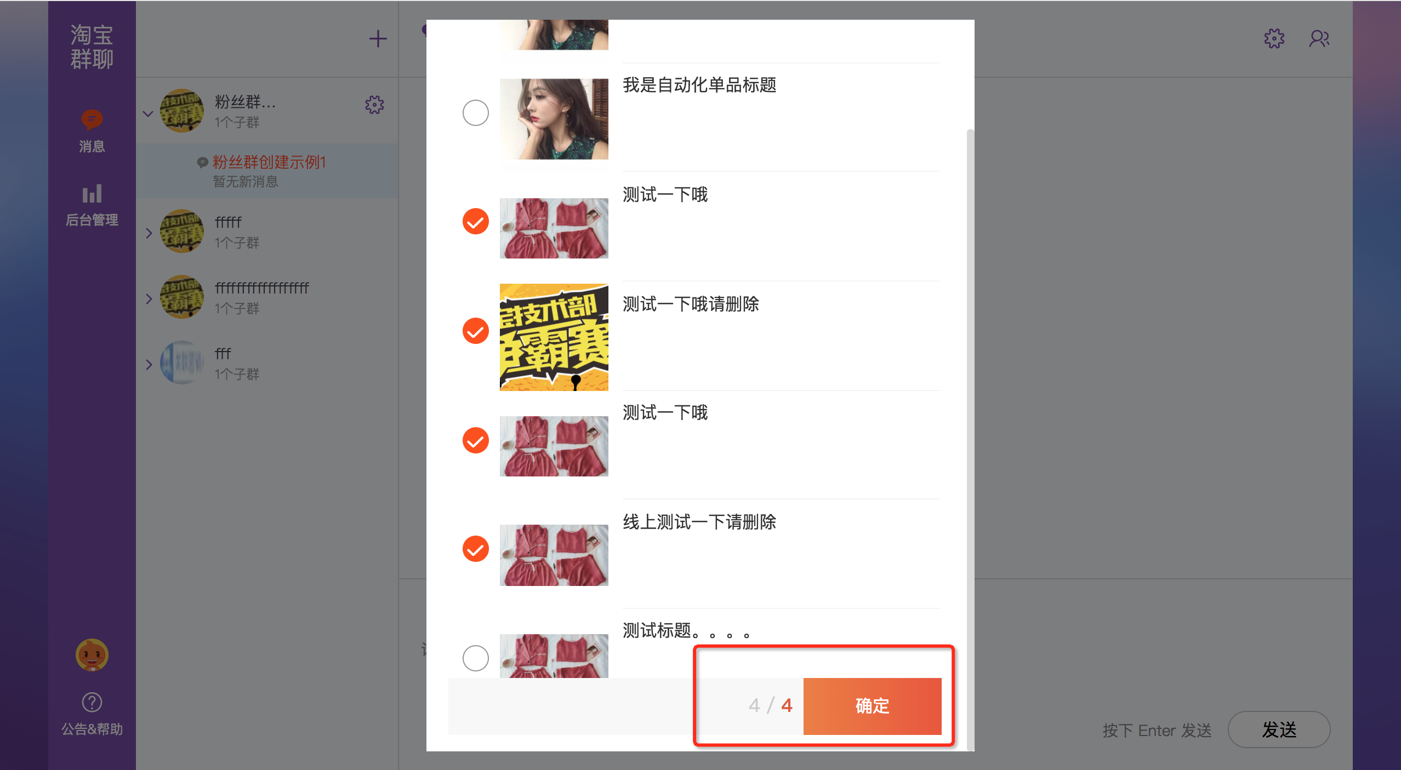Click the user avatar above help icon

[92, 655]
